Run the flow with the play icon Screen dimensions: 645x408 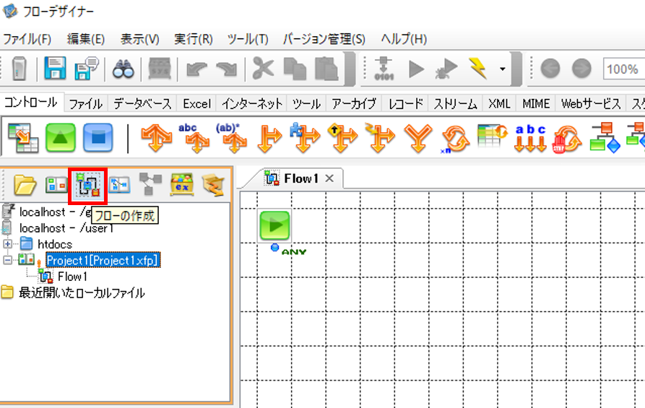(x=416, y=69)
